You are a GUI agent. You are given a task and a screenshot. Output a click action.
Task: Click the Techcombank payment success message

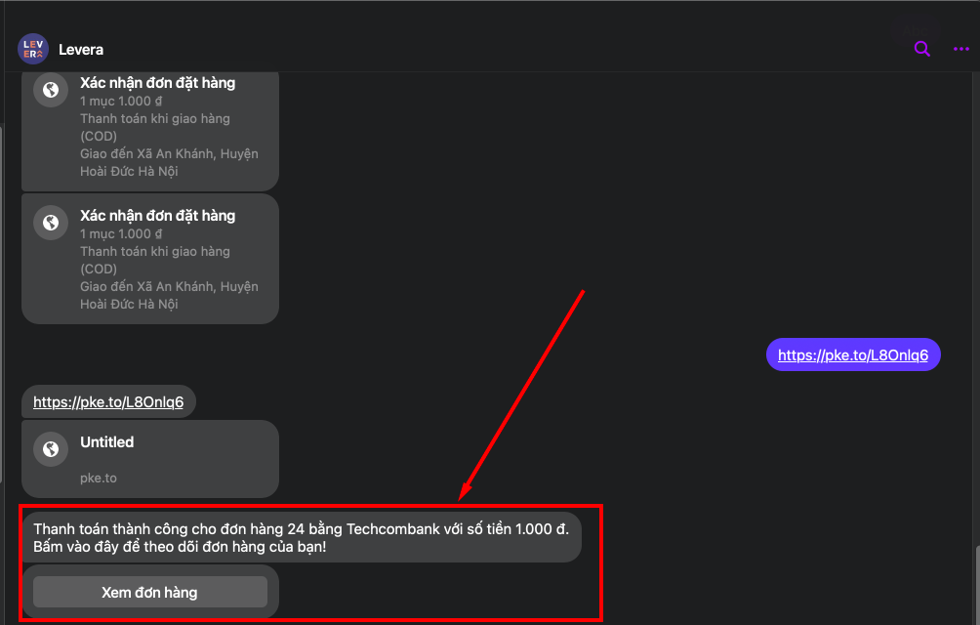pos(301,528)
